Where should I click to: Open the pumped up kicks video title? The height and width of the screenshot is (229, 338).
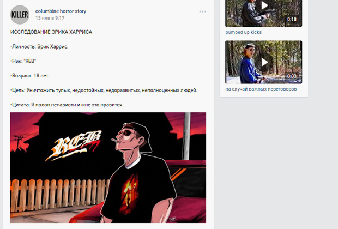click(x=243, y=32)
